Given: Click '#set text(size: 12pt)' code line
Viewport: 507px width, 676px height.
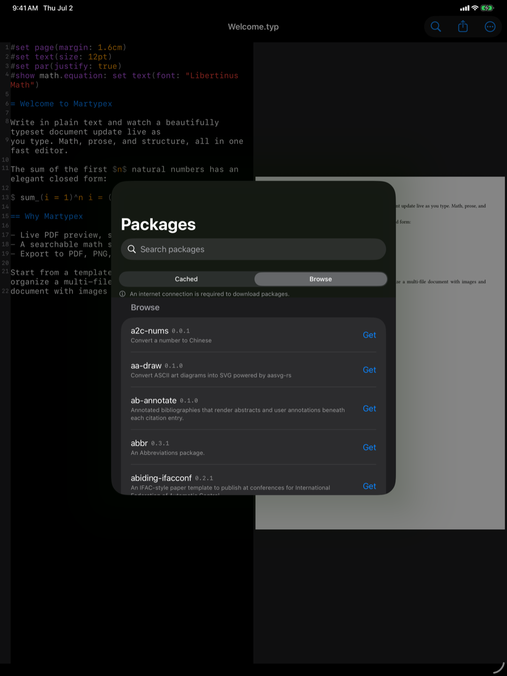Looking at the screenshot, I should (x=61, y=57).
